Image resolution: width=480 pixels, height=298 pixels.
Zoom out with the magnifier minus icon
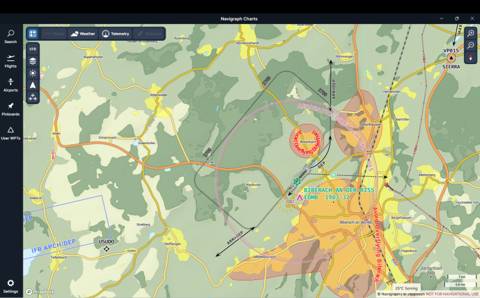[470, 45]
